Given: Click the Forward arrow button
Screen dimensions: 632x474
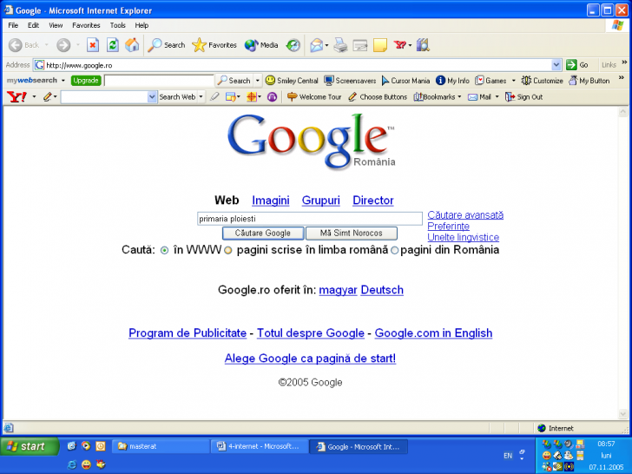Looking at the screenshot, I should click(x=63, y=45).
